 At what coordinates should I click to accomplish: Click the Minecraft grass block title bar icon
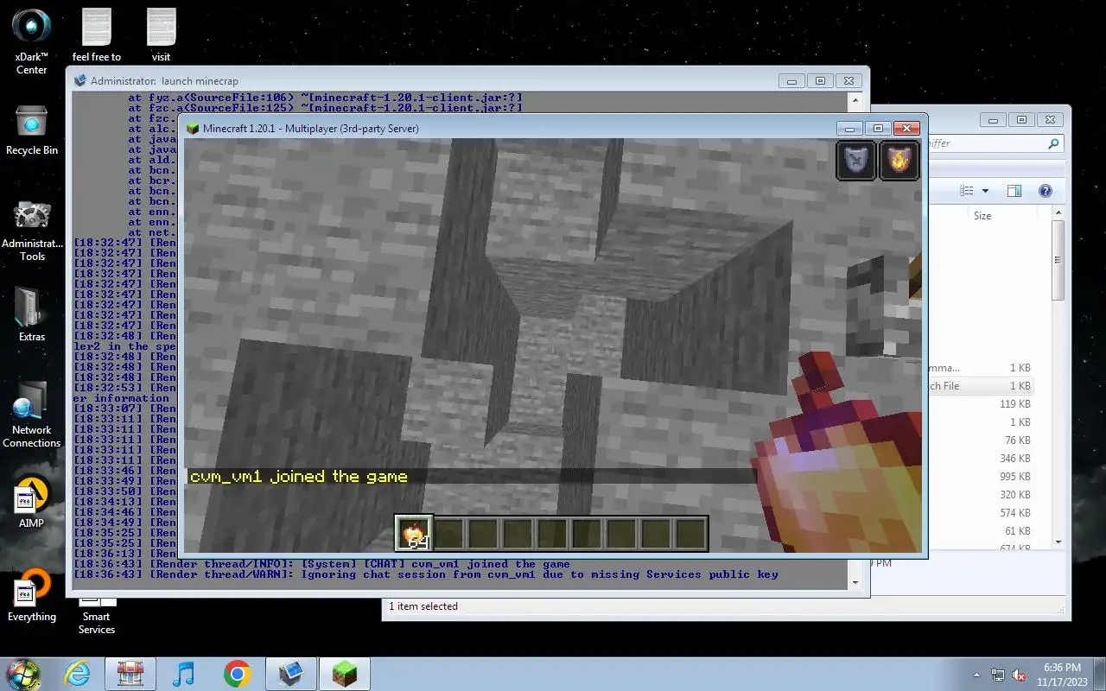[193, 128]
